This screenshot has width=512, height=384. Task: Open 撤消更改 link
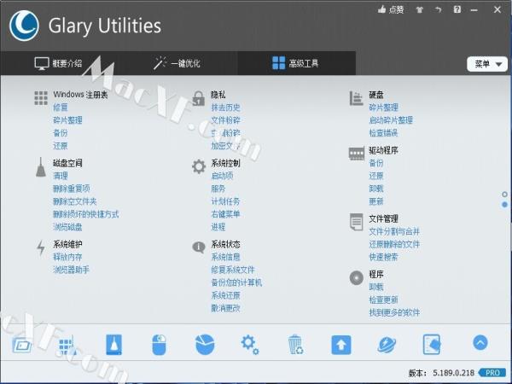(225, 308)
